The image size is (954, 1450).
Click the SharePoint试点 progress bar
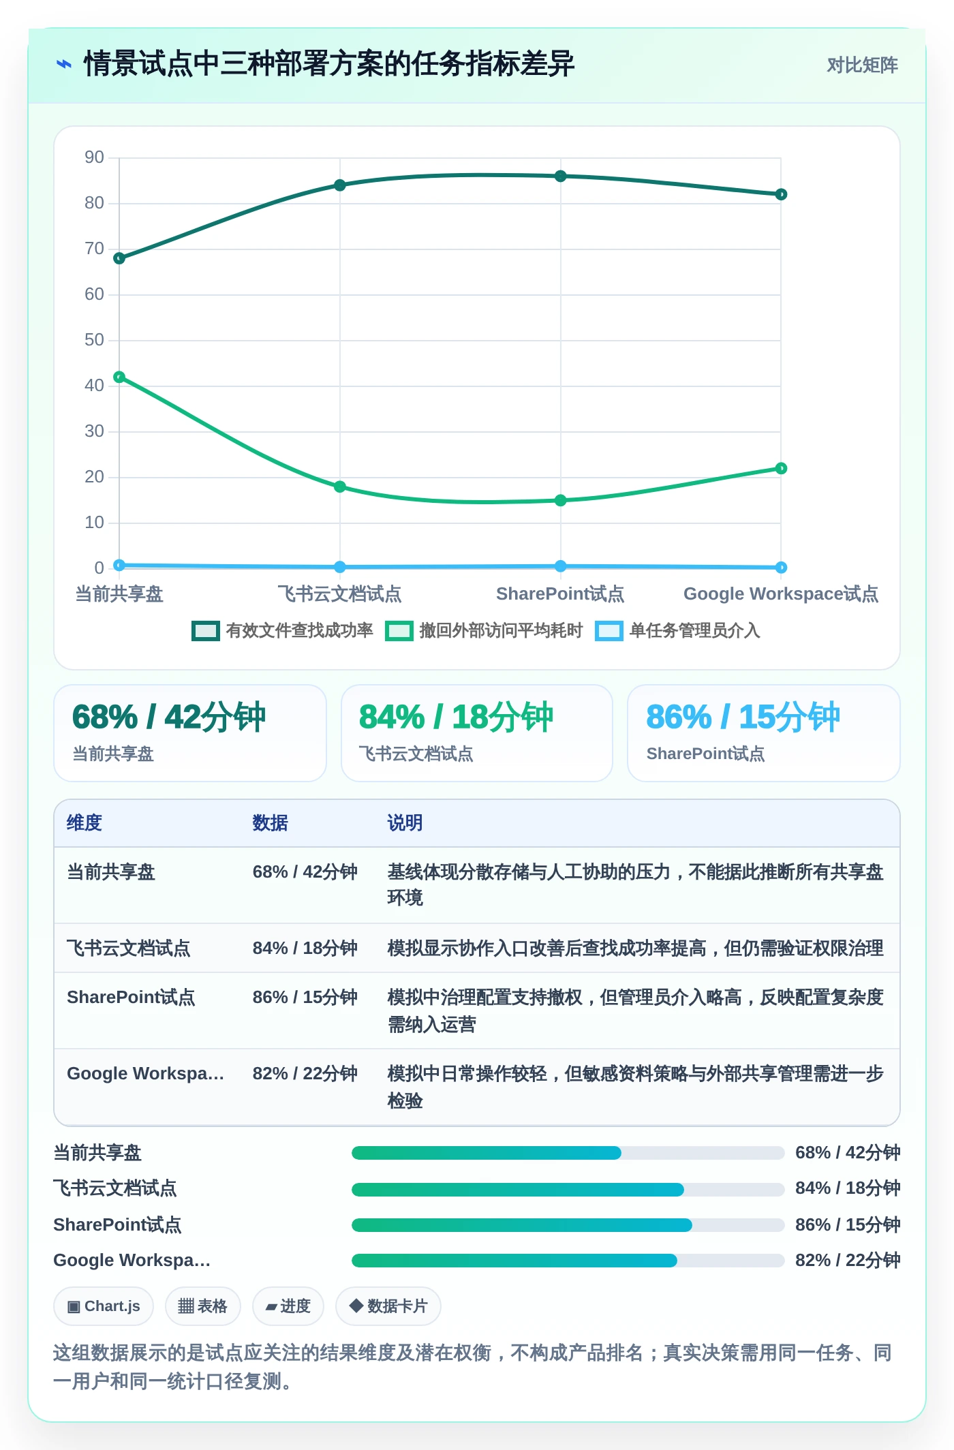coord(568,1225)
